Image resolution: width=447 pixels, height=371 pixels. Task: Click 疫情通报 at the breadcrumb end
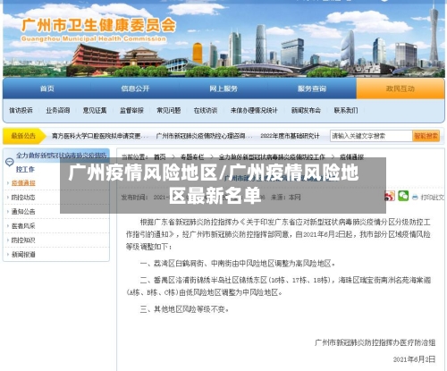352,156
